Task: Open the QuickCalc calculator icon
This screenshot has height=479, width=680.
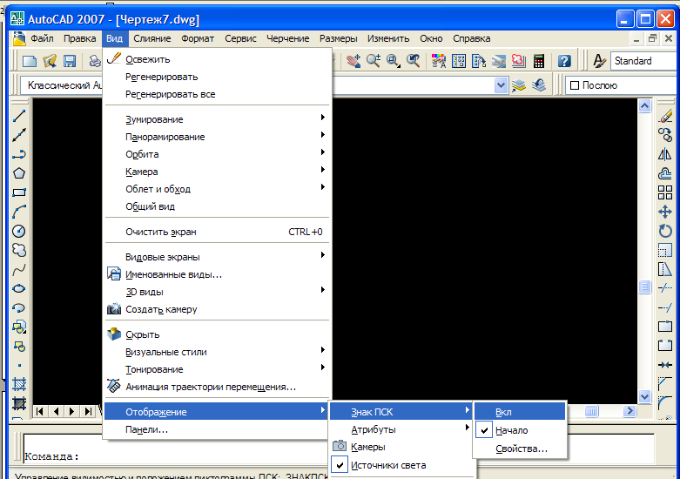Action: click(539, 61)
